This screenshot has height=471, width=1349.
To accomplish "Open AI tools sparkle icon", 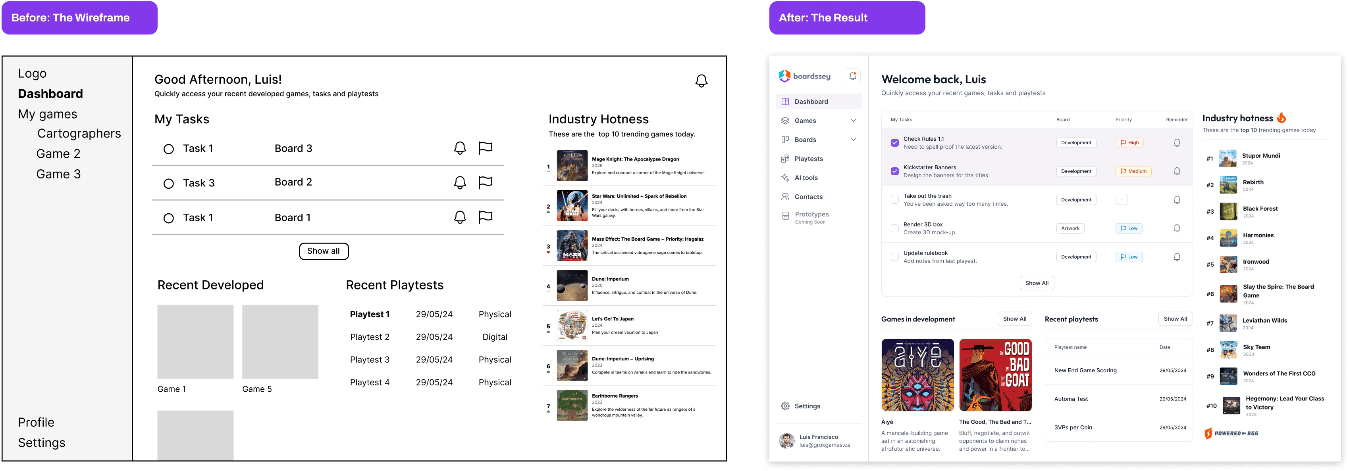I will [x=785, y=178].
